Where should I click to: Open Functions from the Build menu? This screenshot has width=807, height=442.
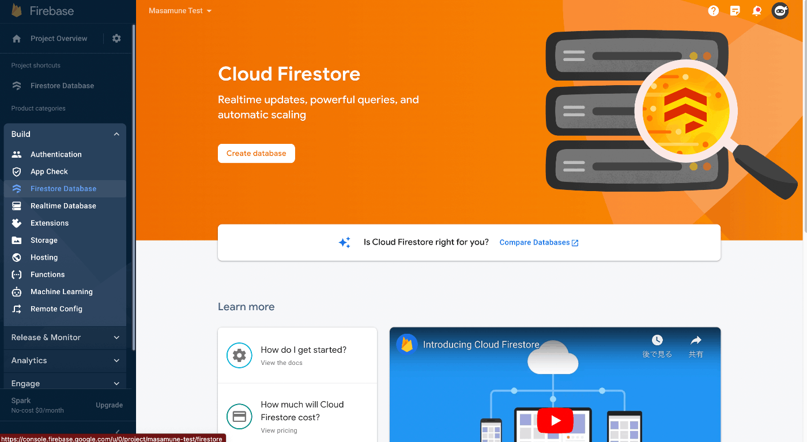tap(48, 275)
